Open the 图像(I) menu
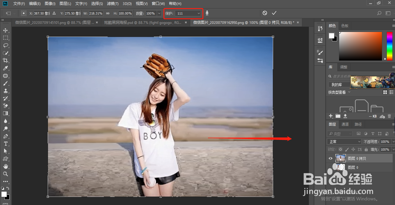Image resolution: width=395 pixels, height=205 pixels. (50, 3)
